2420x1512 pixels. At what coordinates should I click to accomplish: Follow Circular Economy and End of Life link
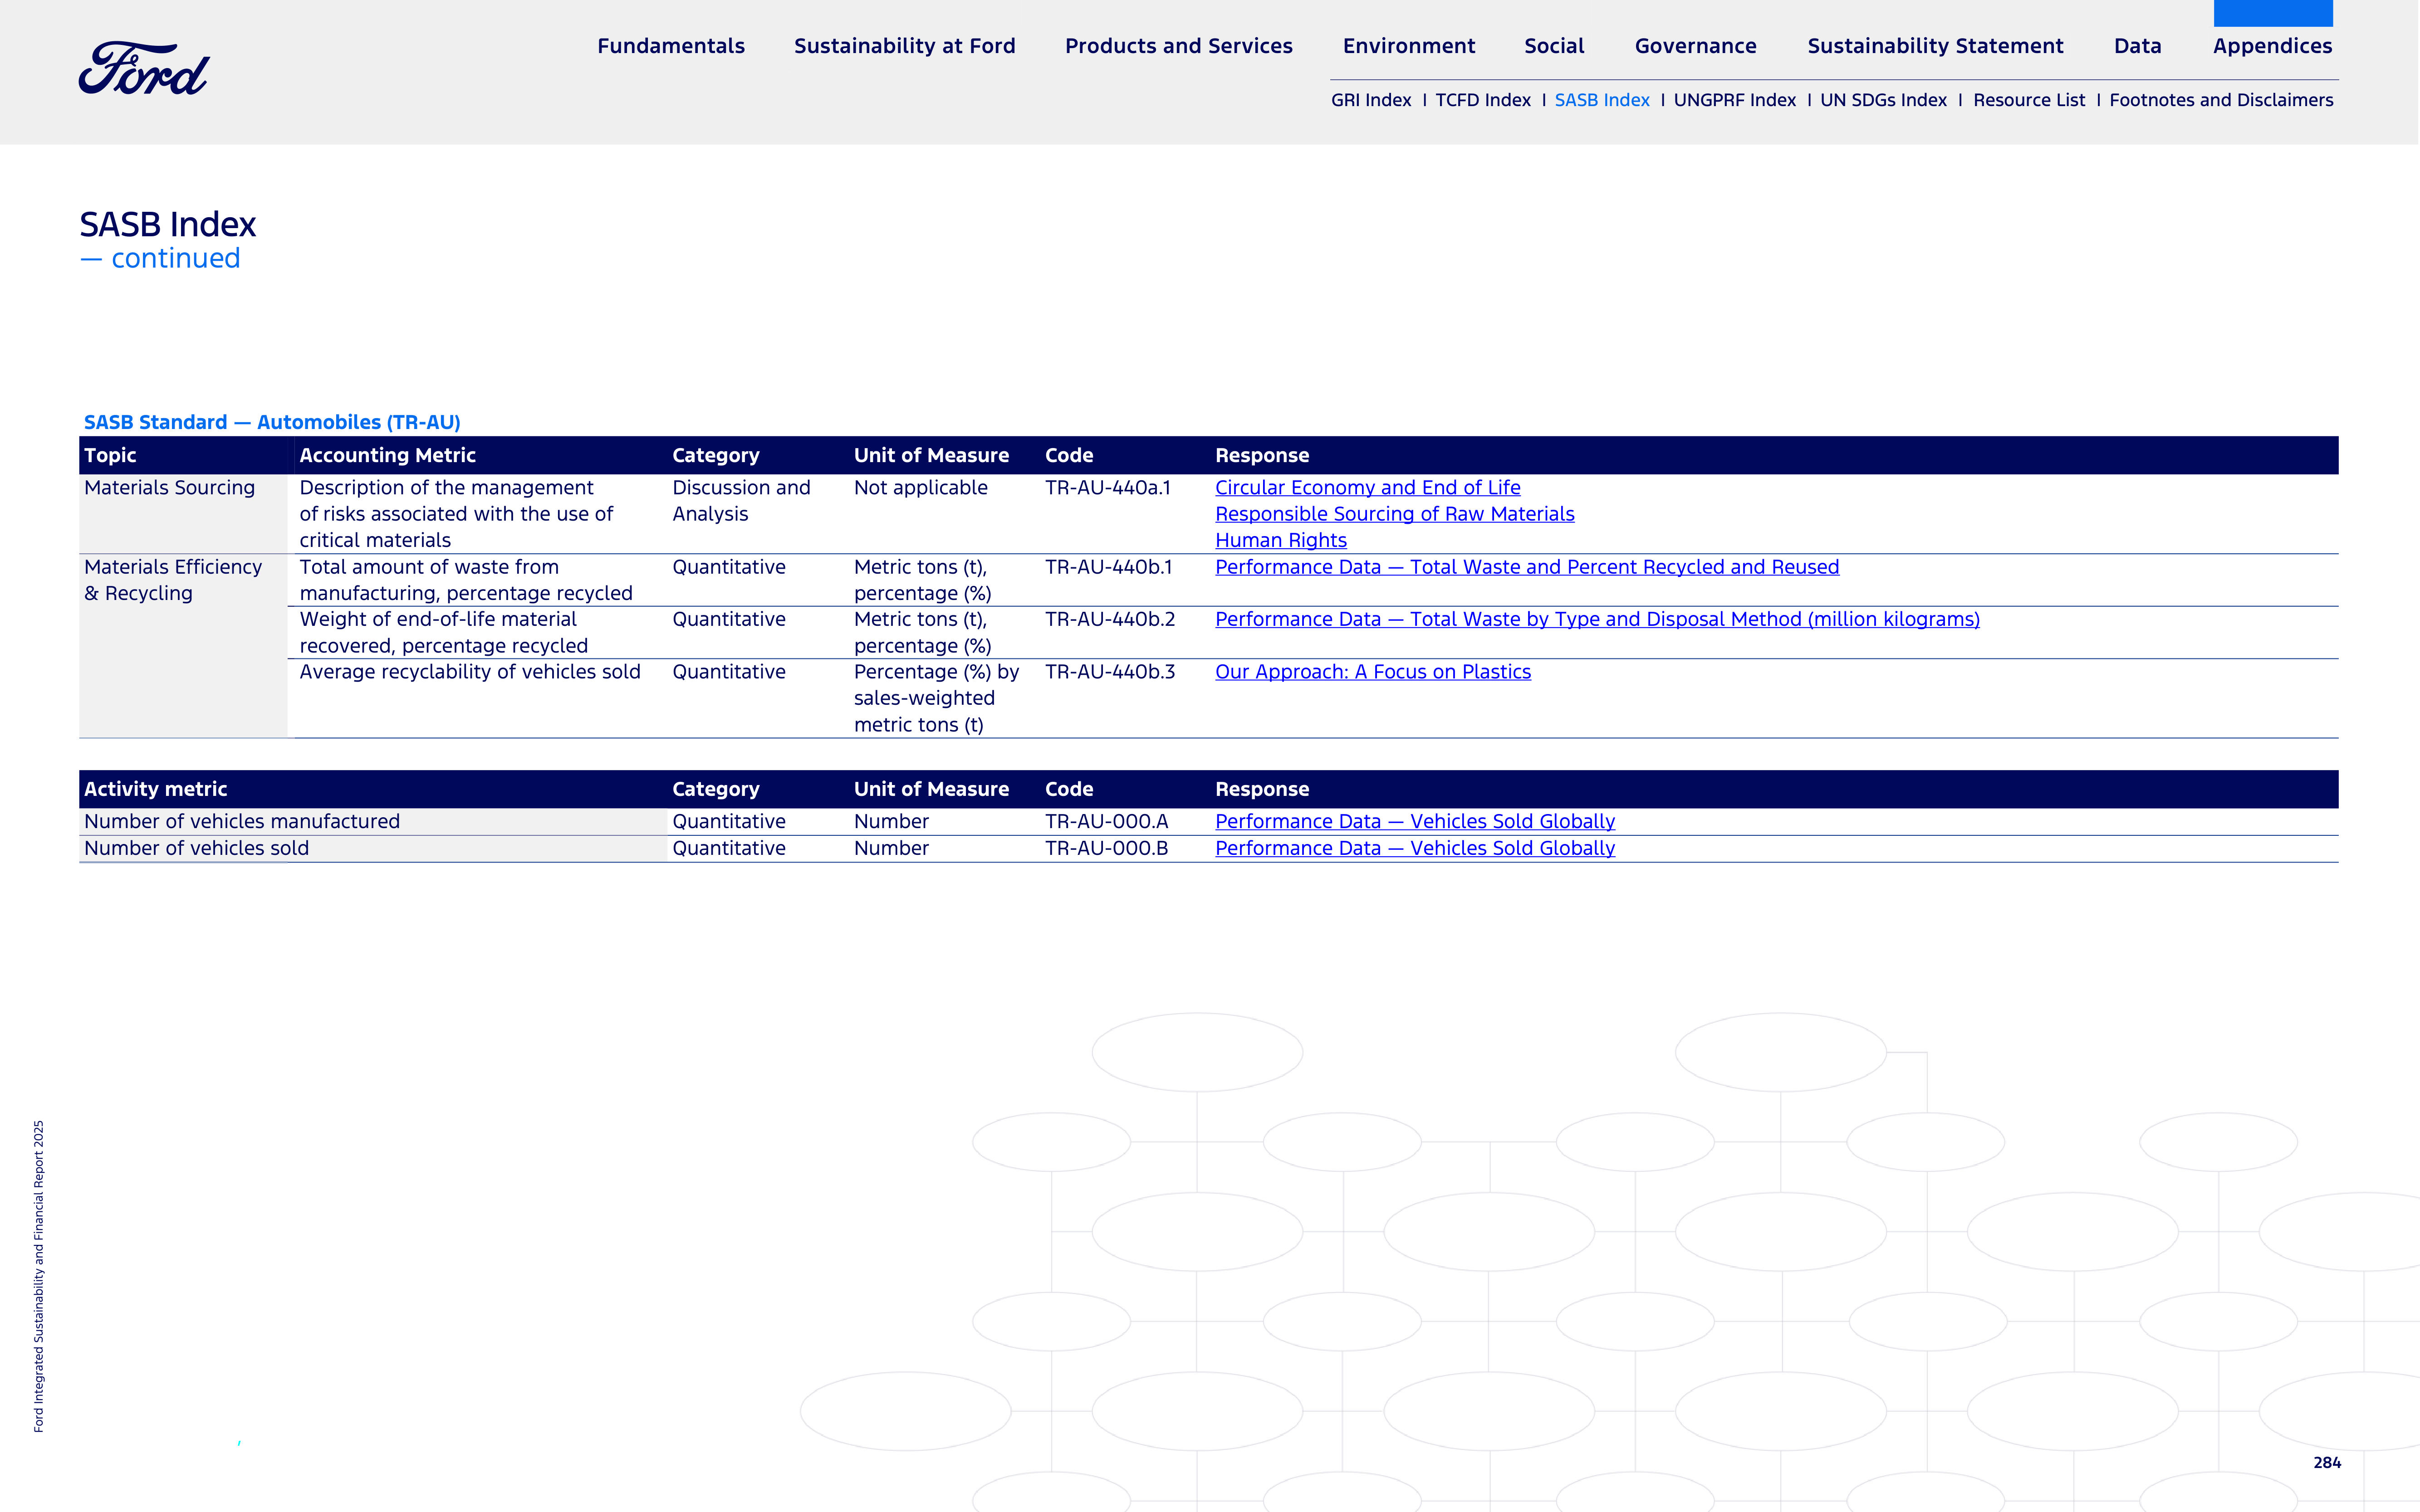[1367, 488]
